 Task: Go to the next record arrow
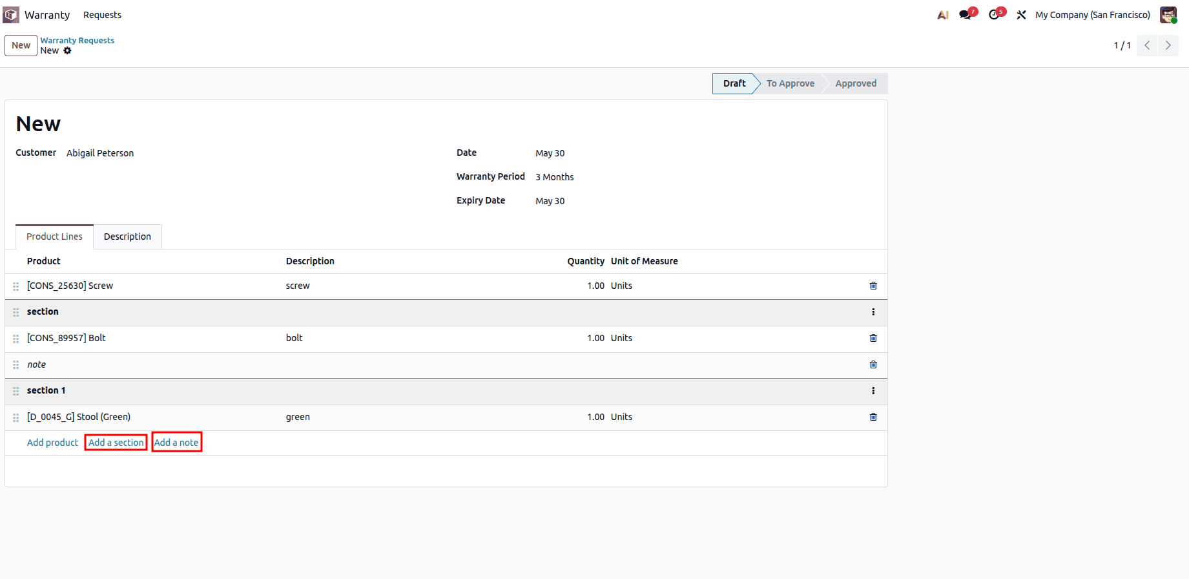point(1168,45)
